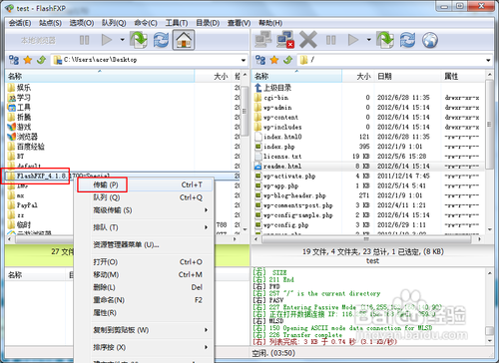The width and height of the screenshot is (500, 364).
Task: Open the 帮助(H) menu
Action: point(270,23)
